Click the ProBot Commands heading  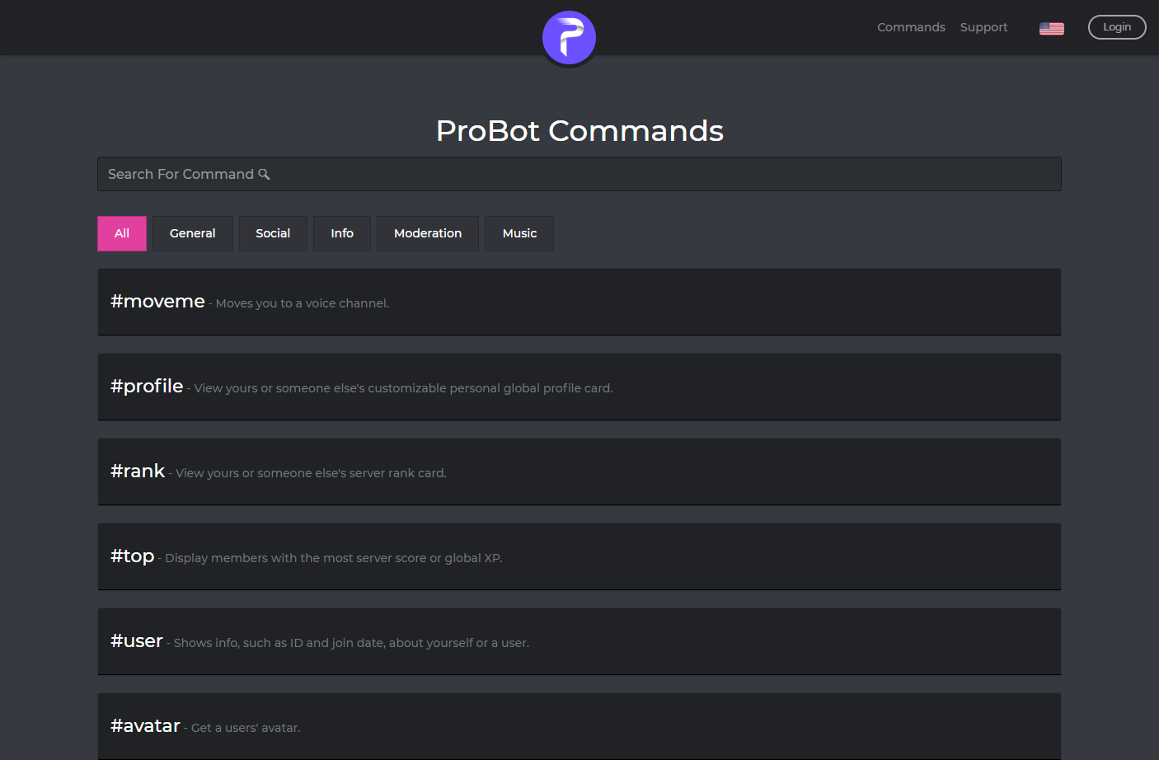point(579,130)
